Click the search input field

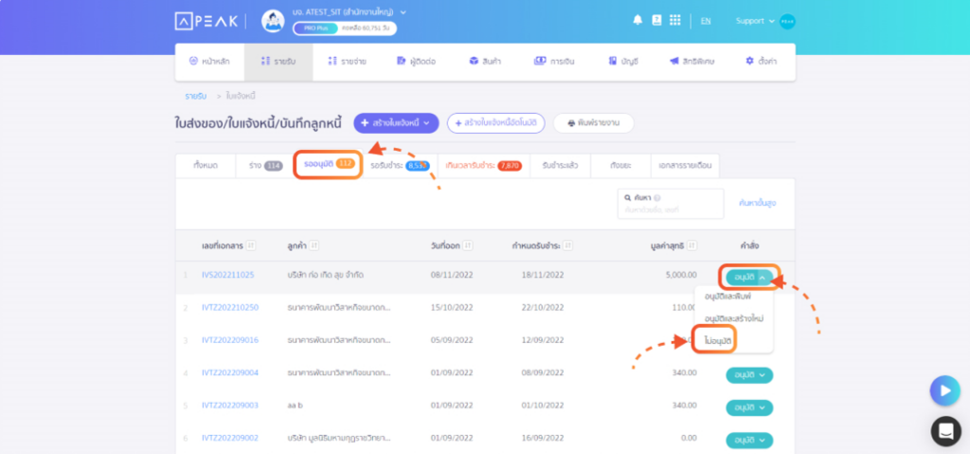pos(671,204)
